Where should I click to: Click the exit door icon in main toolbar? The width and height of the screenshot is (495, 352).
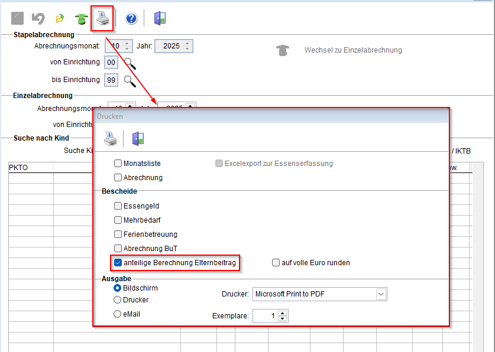(160, 18)
